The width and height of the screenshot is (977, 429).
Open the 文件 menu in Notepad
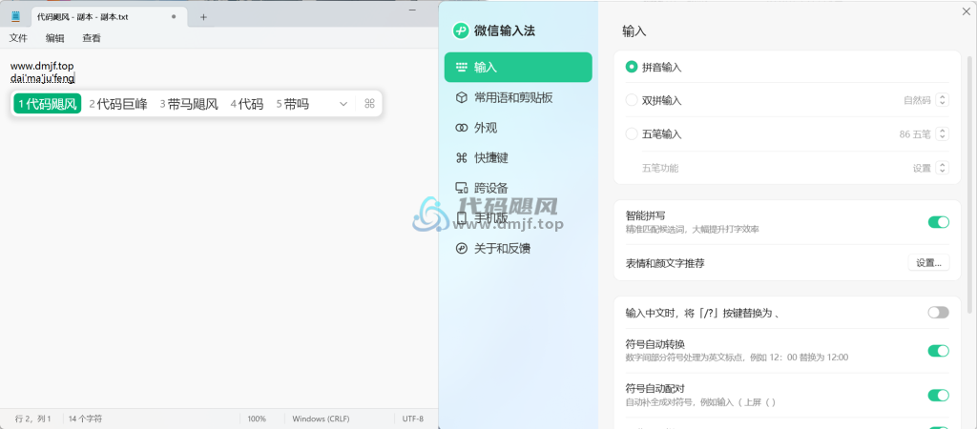18,38
